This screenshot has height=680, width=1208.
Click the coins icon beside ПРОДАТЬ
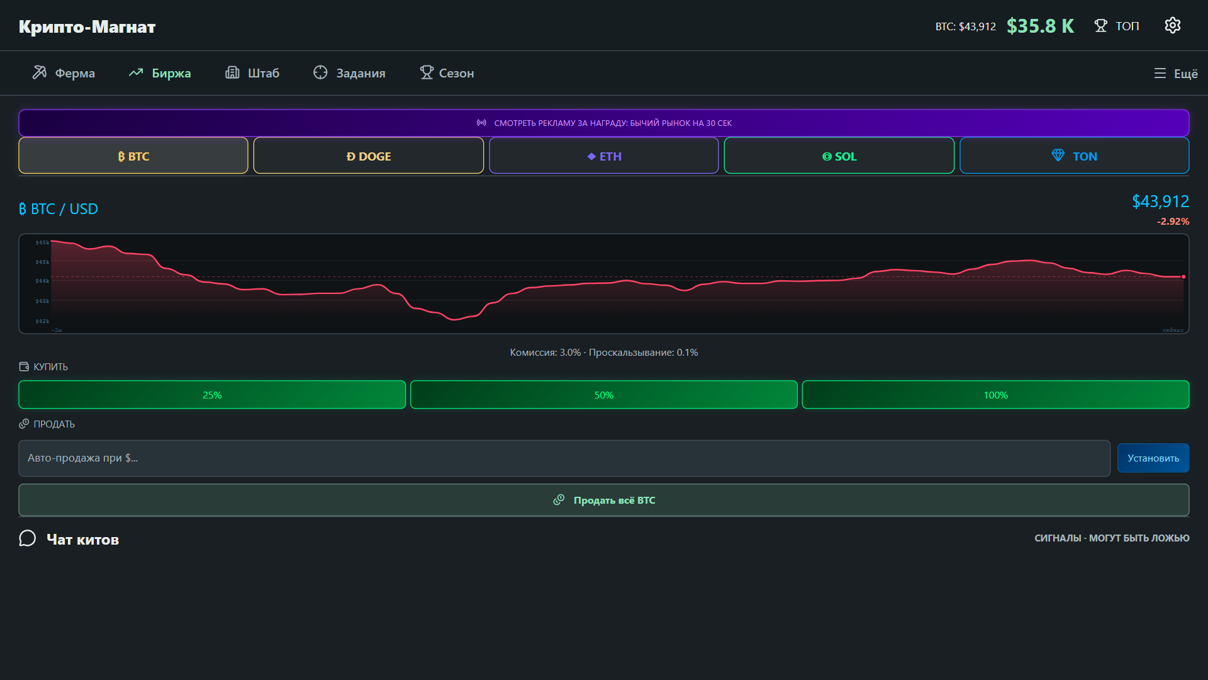24,424
